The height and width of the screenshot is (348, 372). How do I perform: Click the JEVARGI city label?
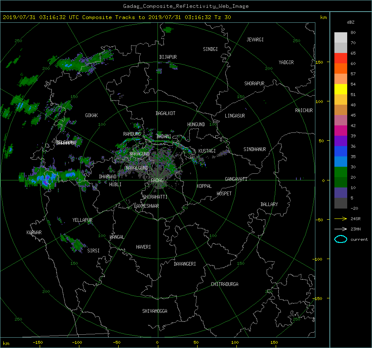click(x=255, y=40)
